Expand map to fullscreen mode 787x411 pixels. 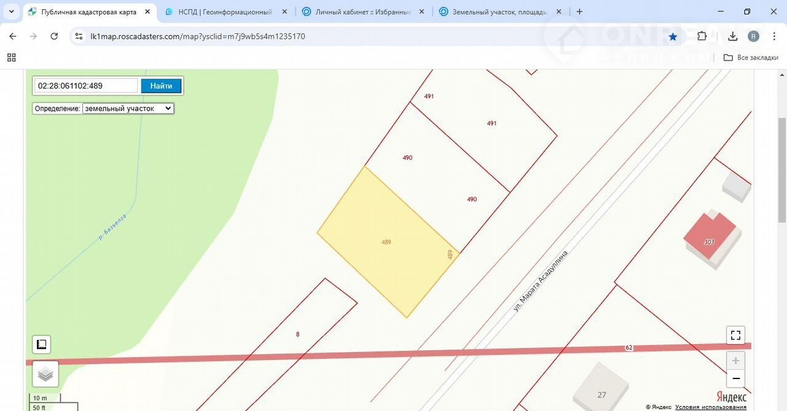tap(735, 335)
